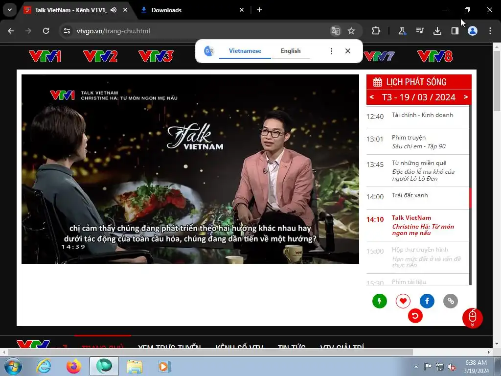Click the red heart favorite icon
The height and width of the screenshot is (376, 501).
tap(403, 301)
